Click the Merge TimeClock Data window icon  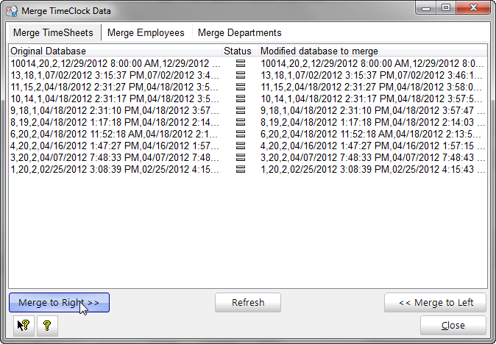pos(12,11)
